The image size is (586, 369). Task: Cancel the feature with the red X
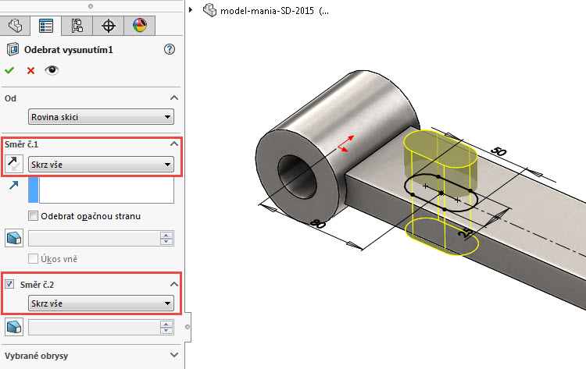[31, 70]
